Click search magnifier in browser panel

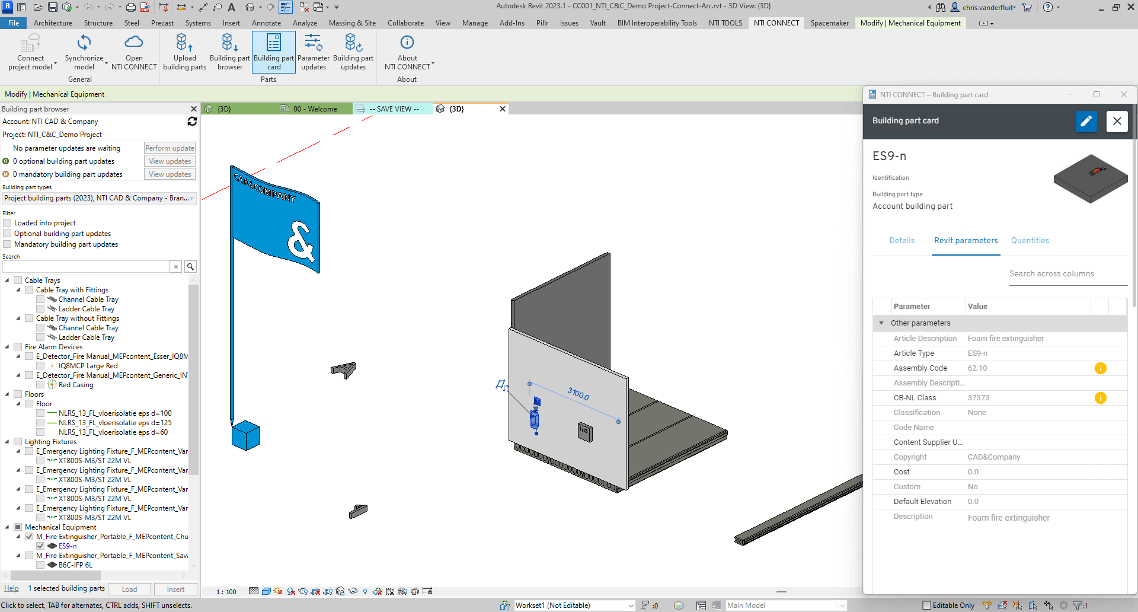click(190, 267)
